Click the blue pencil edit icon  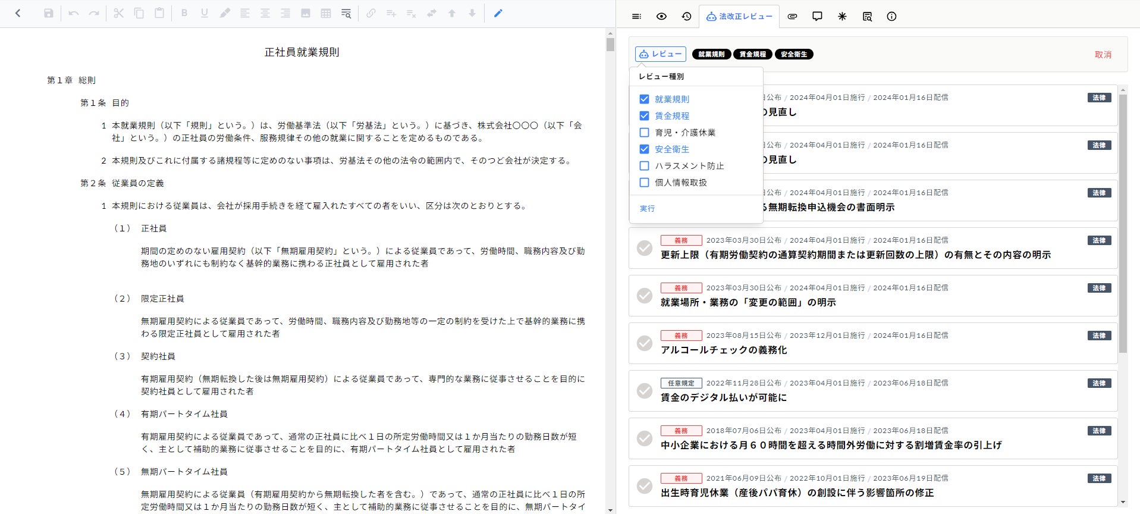[x=498, y=13]
